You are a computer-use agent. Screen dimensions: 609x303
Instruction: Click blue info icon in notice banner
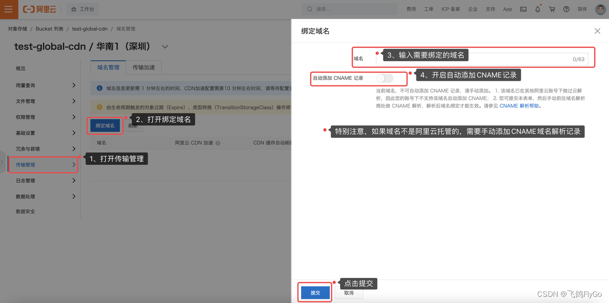click(99, 88)
